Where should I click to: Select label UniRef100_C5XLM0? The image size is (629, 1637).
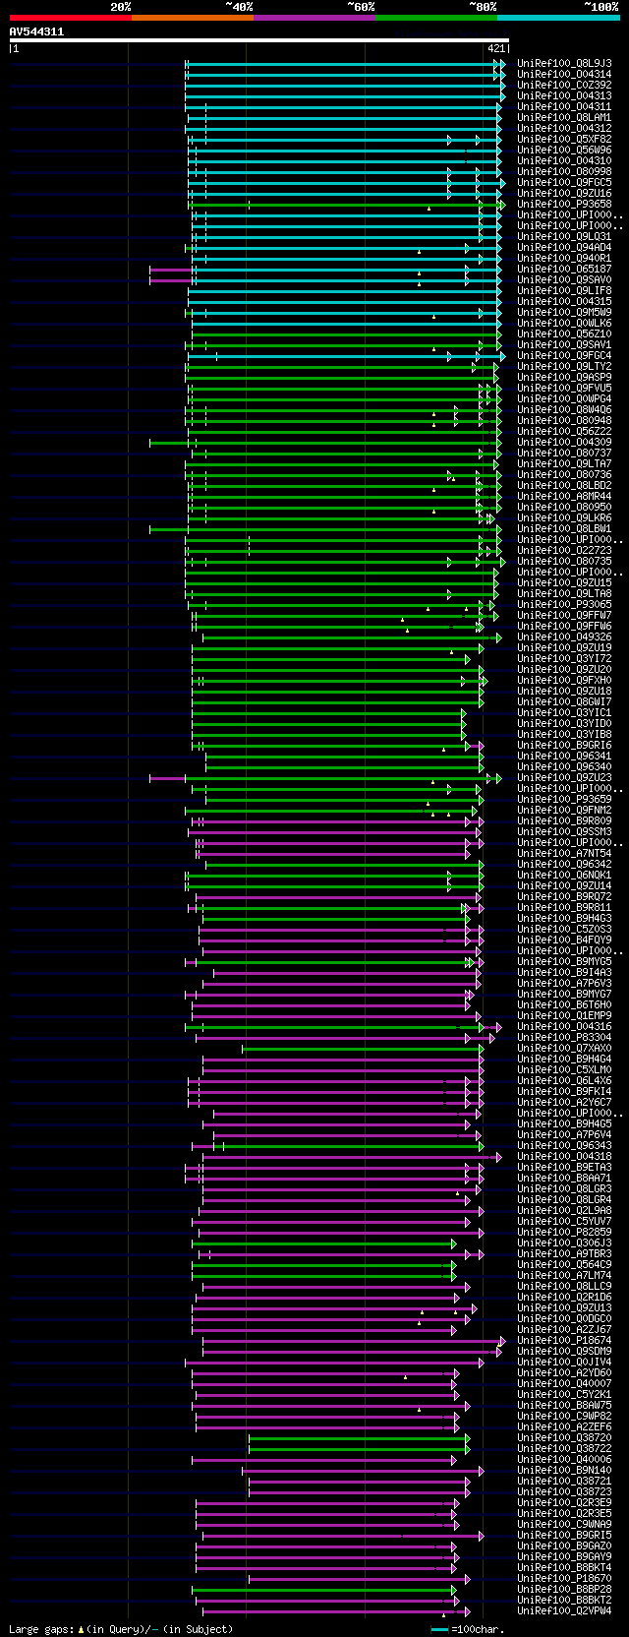[x=564, y=1069]
